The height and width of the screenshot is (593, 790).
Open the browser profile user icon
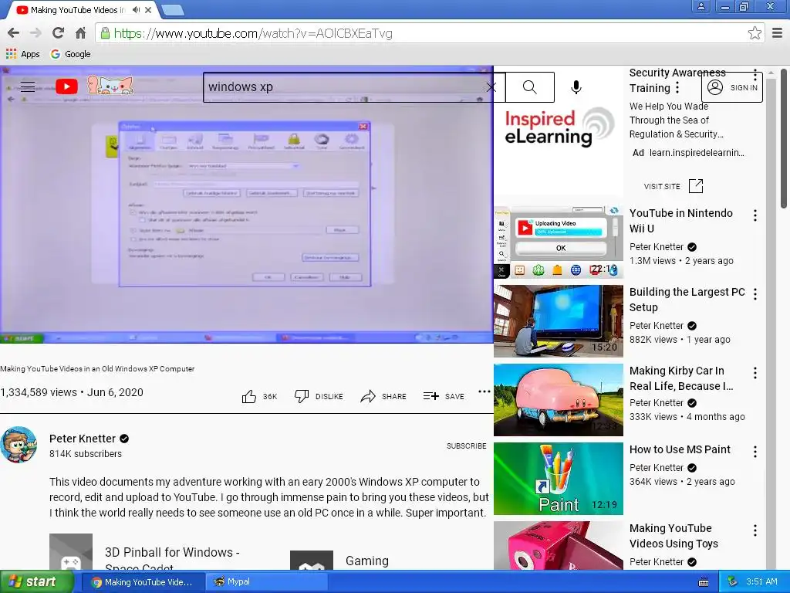tap(701, 6)
